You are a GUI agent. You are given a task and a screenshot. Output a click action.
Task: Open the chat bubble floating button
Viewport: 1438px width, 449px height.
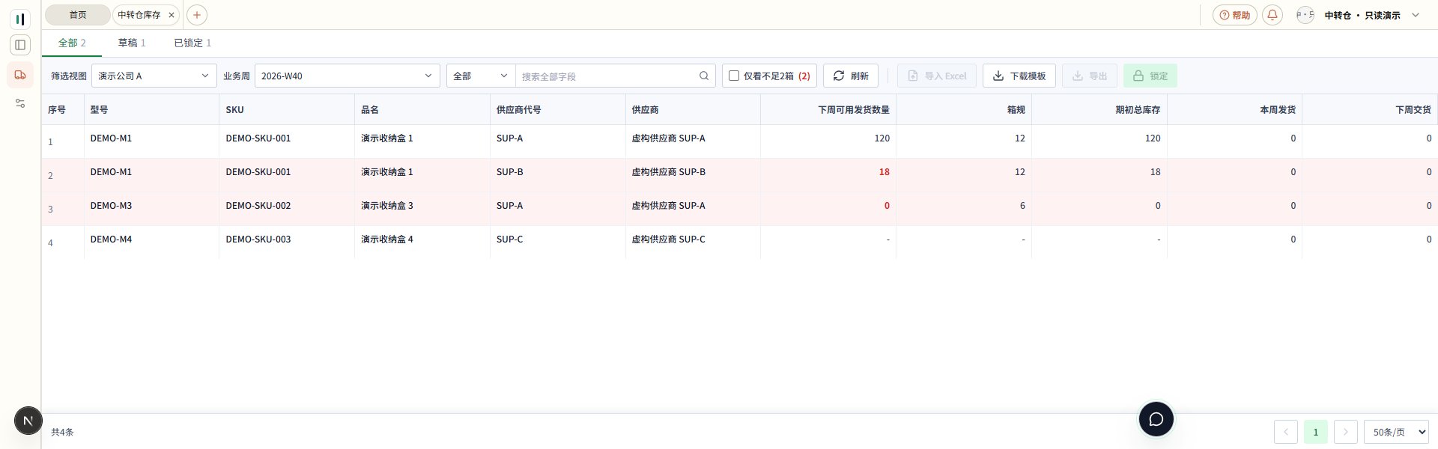(1156, 419)
